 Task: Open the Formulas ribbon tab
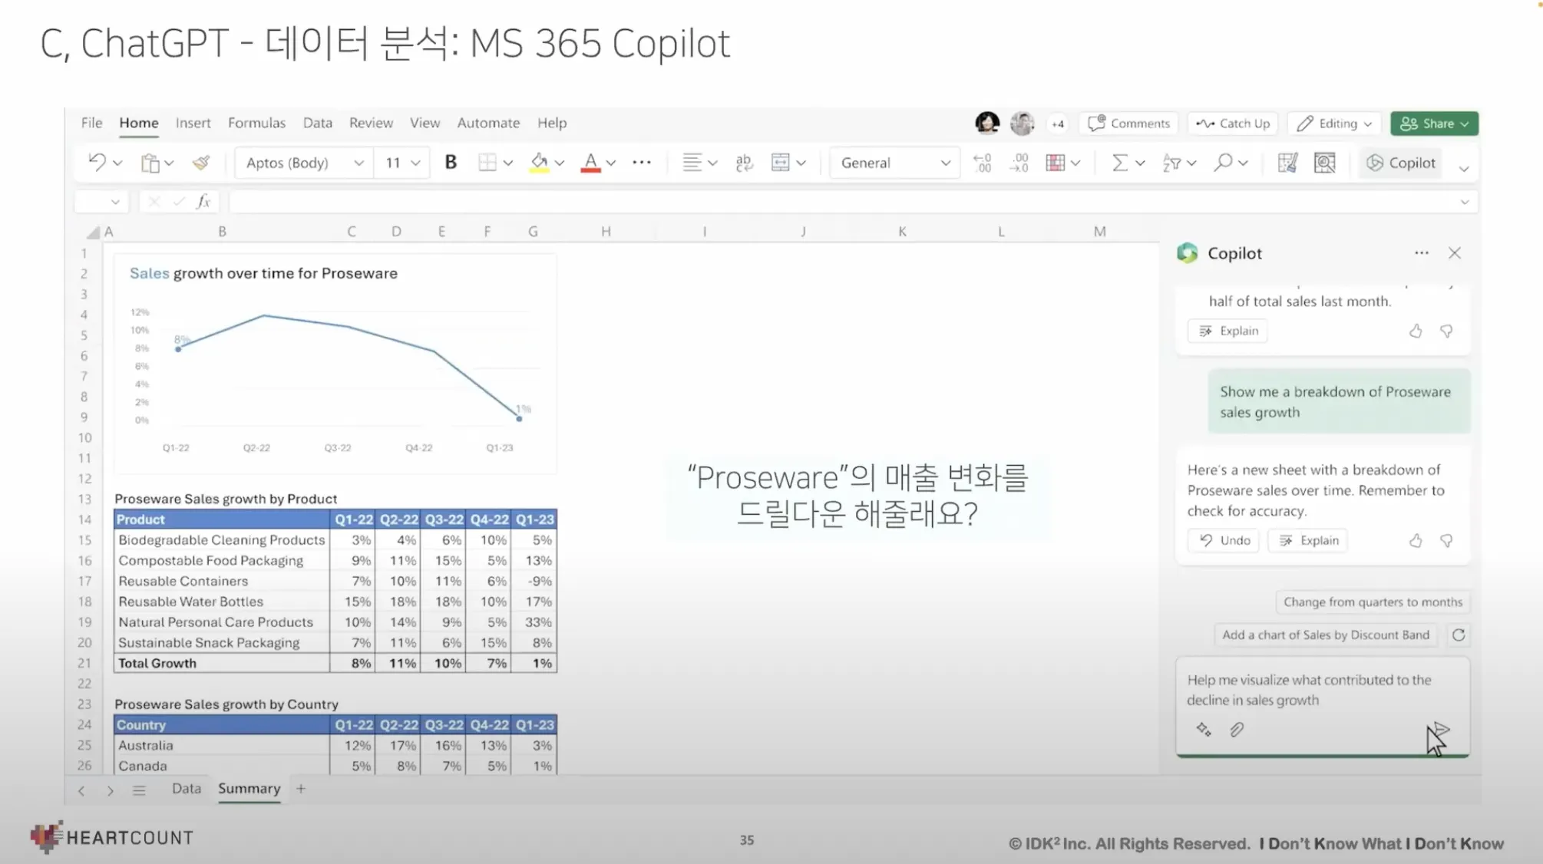[256, 123]
